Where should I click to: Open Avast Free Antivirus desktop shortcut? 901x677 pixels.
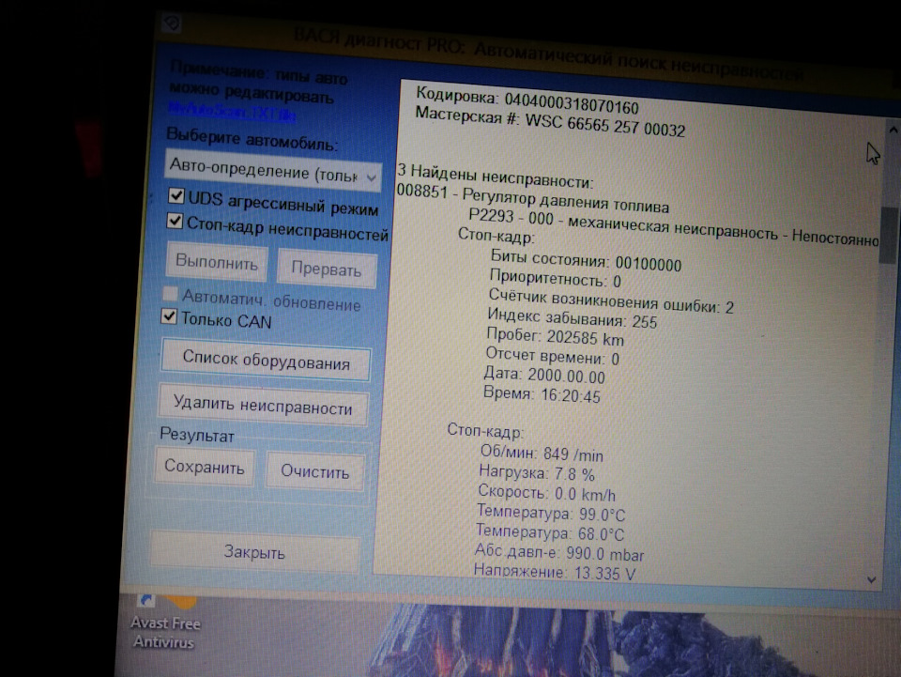(165, 621)
